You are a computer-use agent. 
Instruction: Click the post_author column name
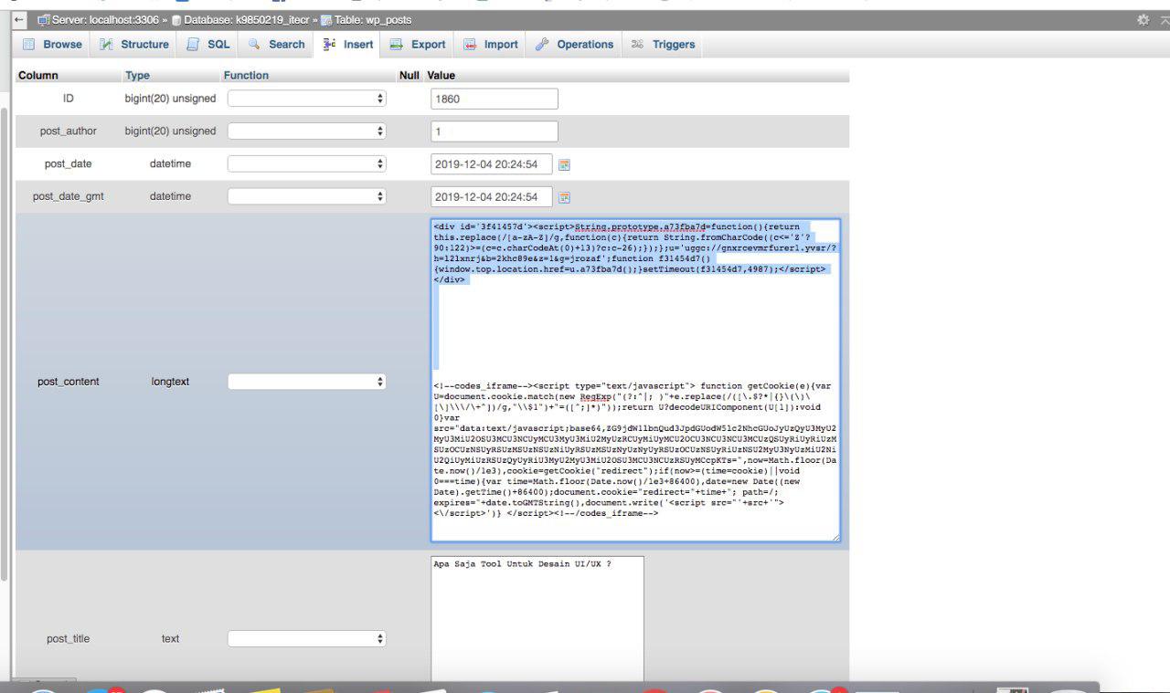69,131
